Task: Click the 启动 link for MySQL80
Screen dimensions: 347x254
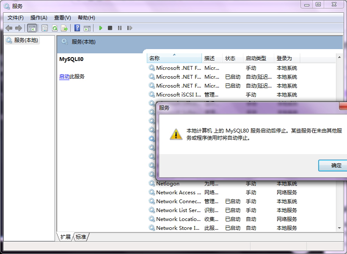Action: [x=64, y=77]
